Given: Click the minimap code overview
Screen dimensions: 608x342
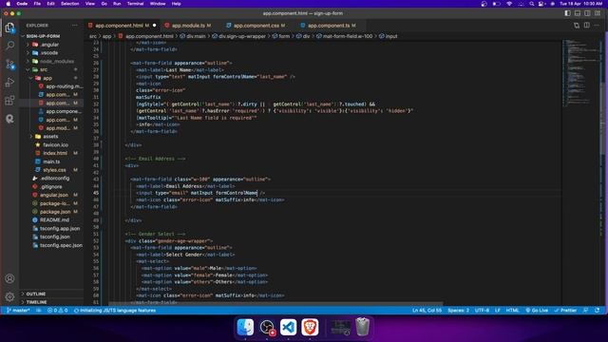Looking at the screenshot, I should click(x=580, y=74).
